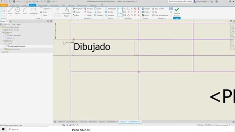The height and width of the screenshot is (132, 235).
Task: Choose the Punto tool
Action: (44, 15)
